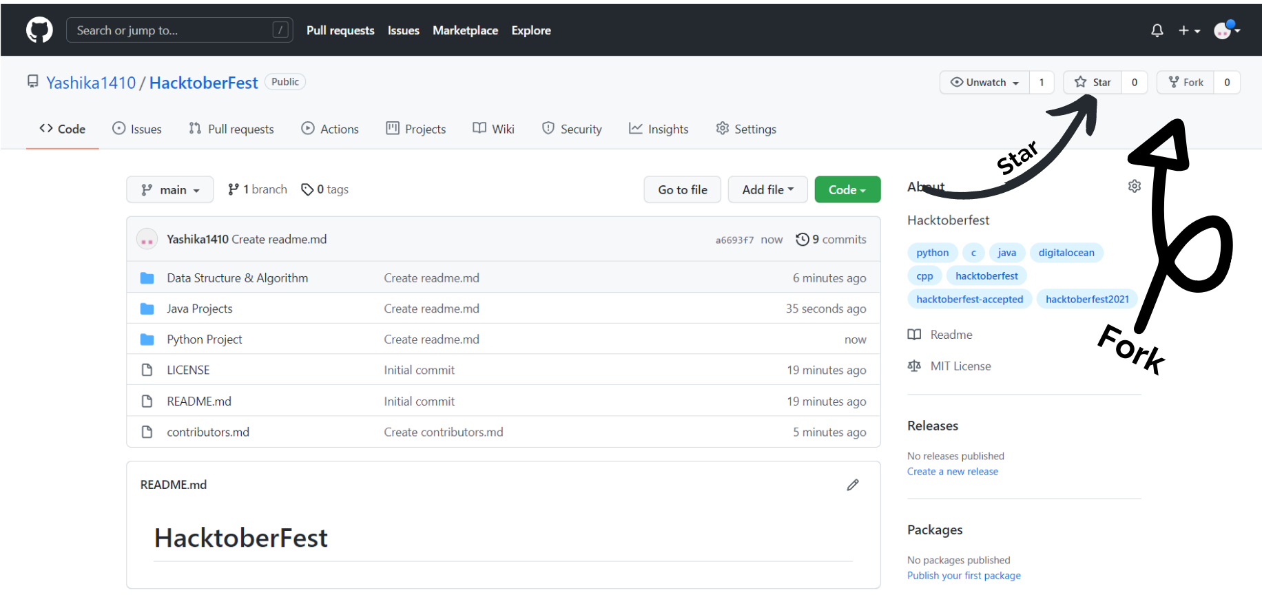Open Initial commit message for LICENSE
The image size is (1262, 615).
(x=420, y=371)
